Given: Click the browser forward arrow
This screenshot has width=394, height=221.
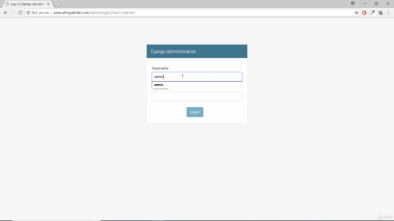Looking at the screenshot, I should click(x=13, y=13).
